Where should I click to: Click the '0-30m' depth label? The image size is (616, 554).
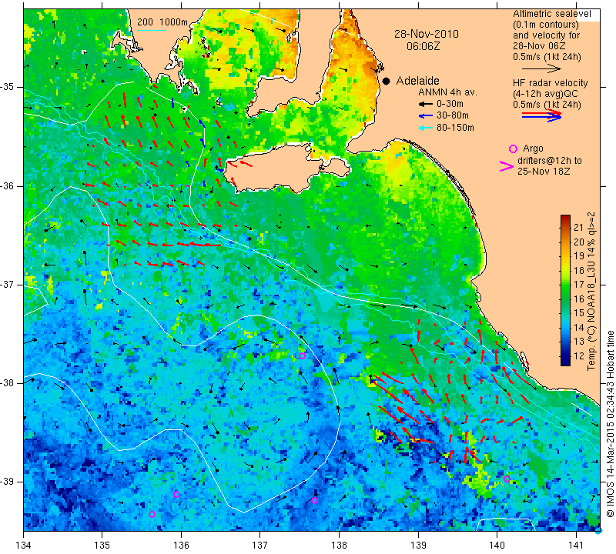(450, 104)
